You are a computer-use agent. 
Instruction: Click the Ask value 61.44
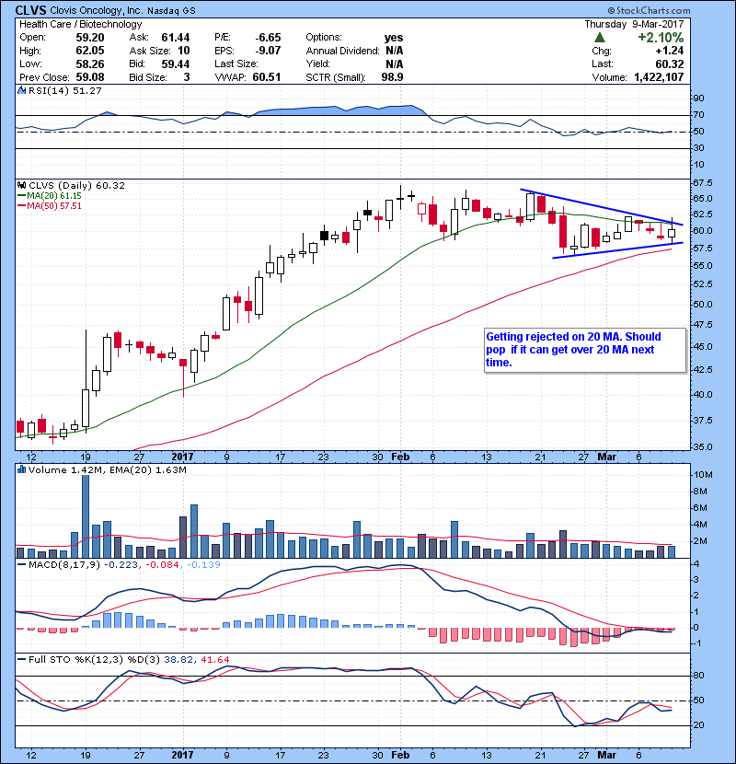point(176,38)
